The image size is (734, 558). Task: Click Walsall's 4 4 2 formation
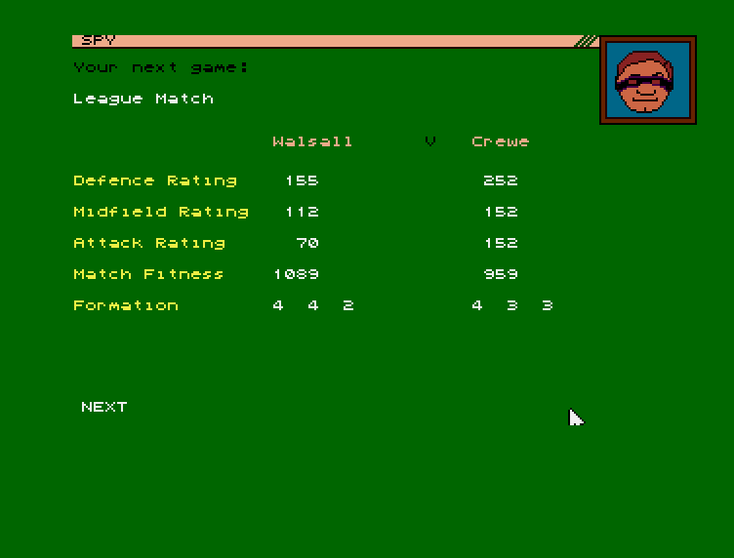click(313, 305)
